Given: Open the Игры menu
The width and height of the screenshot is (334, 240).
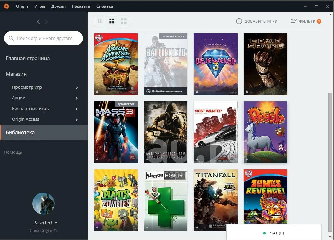Looking at the screenshot, I should [x=40, y=6].
